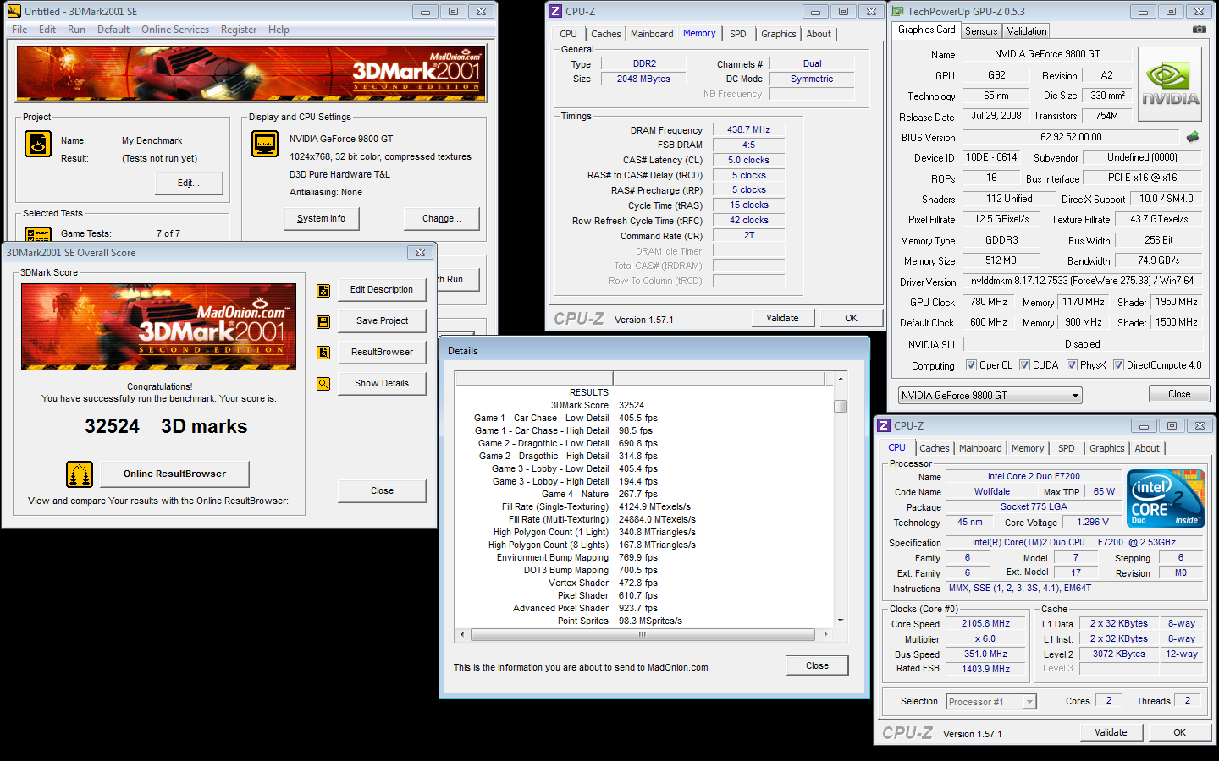
Task: Click the lower CPU-Z window title icon
Action: [x=884, y=425]
